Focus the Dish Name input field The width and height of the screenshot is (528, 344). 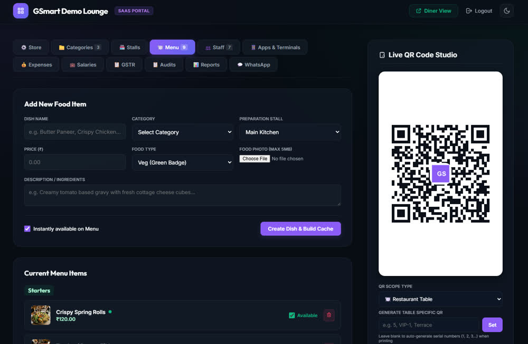75,132
